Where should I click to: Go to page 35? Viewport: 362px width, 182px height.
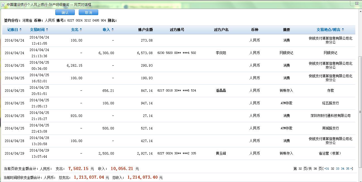(x=347, y=169)
